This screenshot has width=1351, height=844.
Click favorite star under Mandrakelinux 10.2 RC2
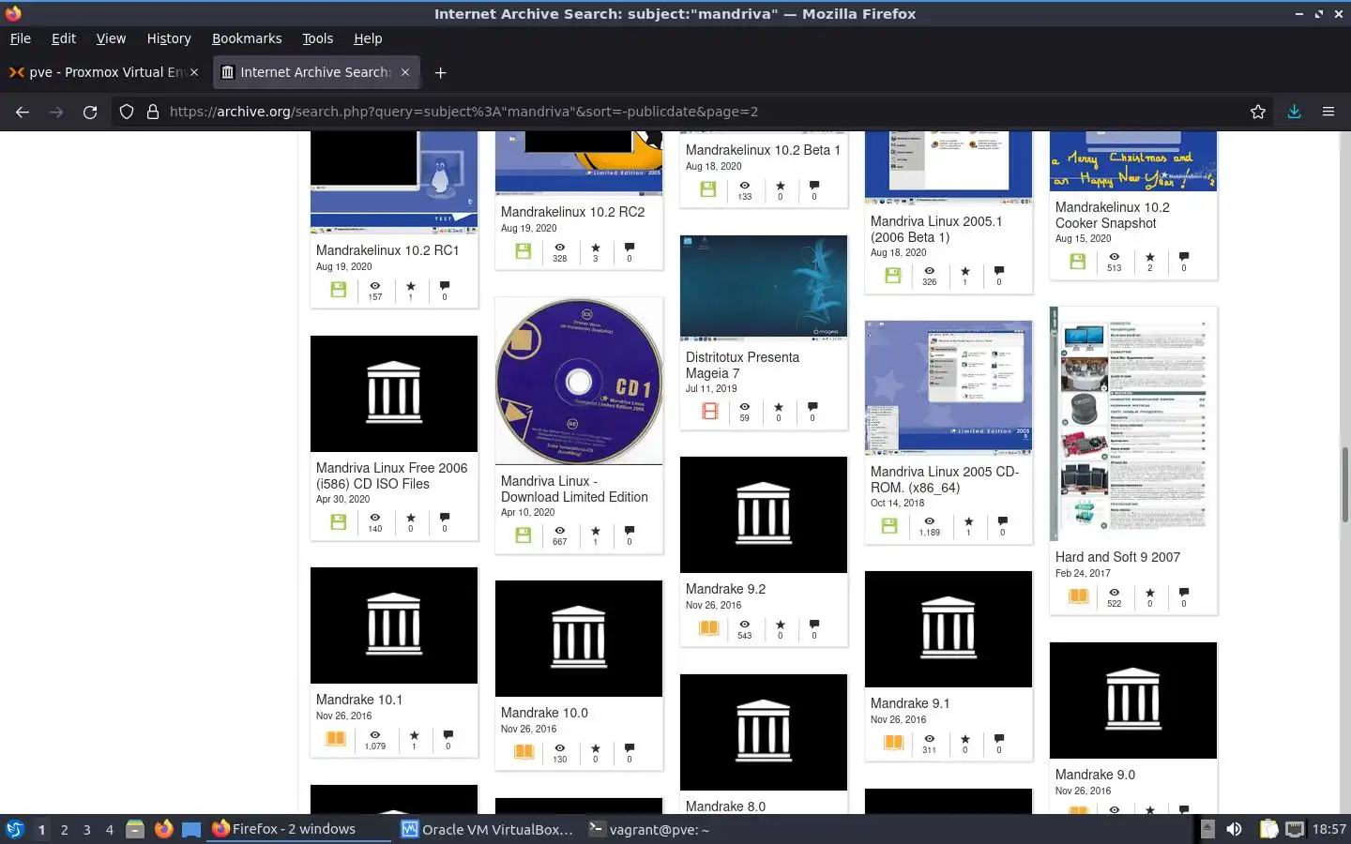595,249
